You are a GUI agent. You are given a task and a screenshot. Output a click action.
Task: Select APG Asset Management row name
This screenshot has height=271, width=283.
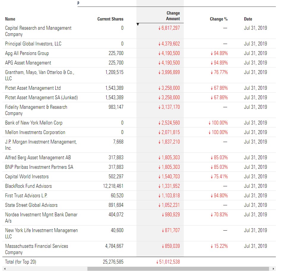[28, 63]
